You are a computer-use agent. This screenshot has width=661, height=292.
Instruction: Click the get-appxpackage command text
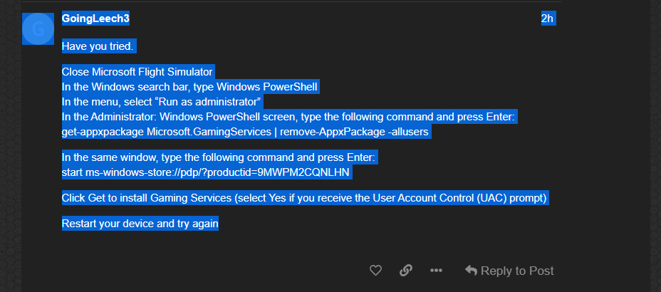click(x=245, y=132)
